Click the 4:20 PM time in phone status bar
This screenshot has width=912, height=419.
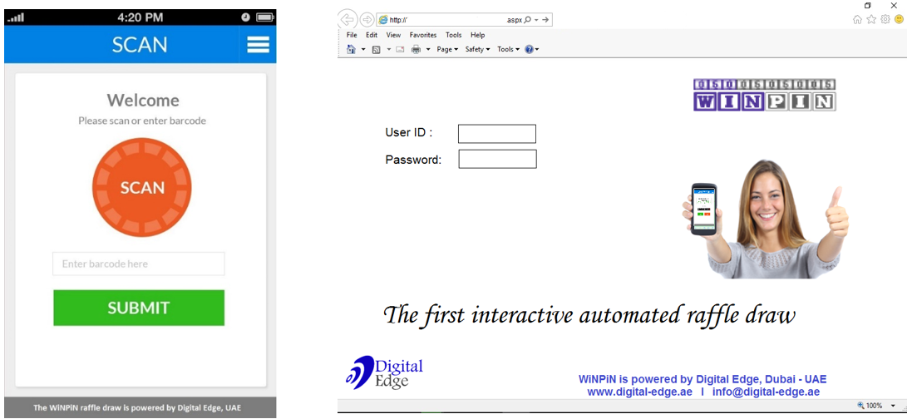click(x=140, y=17)
